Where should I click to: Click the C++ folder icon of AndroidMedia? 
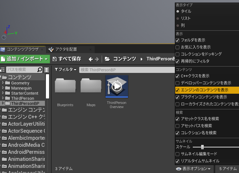pos(4,145)
